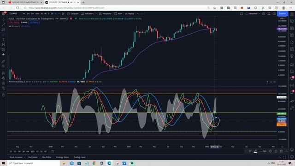295x166 pixels.
Task: Pick line color pencil swatch in drawing toolbar
Action: click(x=255, y=151)
